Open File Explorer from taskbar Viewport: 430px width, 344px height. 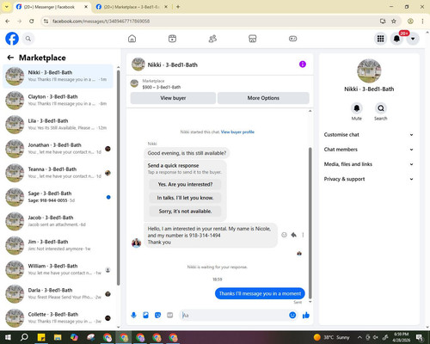58,337
